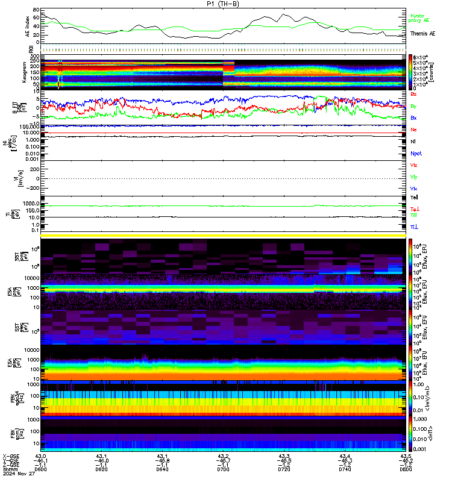Click the X-GSE row label
The width and height of the screenshot is (452, 482).
[11, 456]
